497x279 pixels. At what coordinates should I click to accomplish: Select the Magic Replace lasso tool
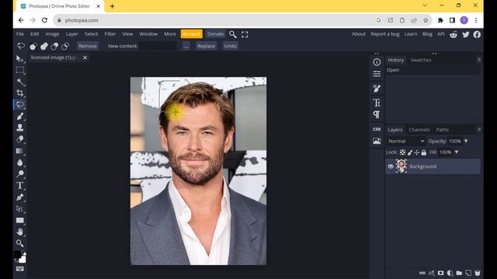[x=20, y=105]
